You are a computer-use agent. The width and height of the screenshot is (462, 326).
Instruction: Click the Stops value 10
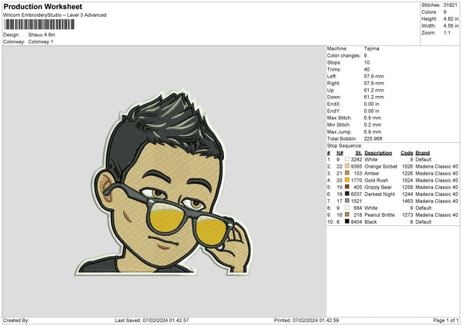pos(367,62)
